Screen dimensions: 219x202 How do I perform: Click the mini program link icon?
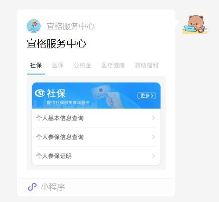(32, 187)
